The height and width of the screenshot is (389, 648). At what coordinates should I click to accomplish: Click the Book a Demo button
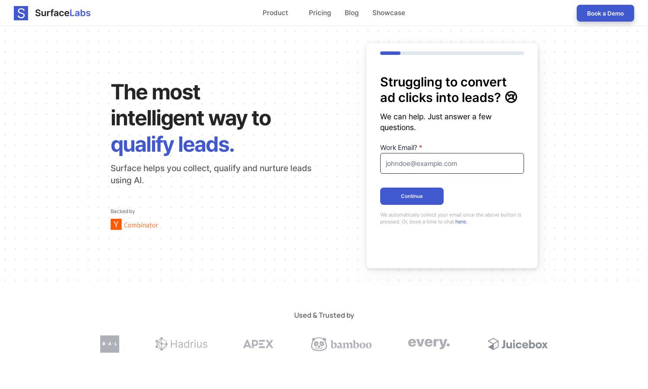[x=605, y=13]
